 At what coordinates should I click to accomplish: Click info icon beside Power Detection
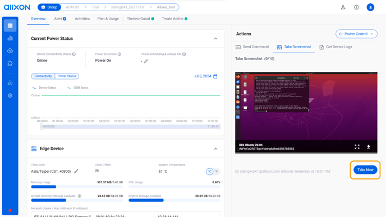[120, 54]
